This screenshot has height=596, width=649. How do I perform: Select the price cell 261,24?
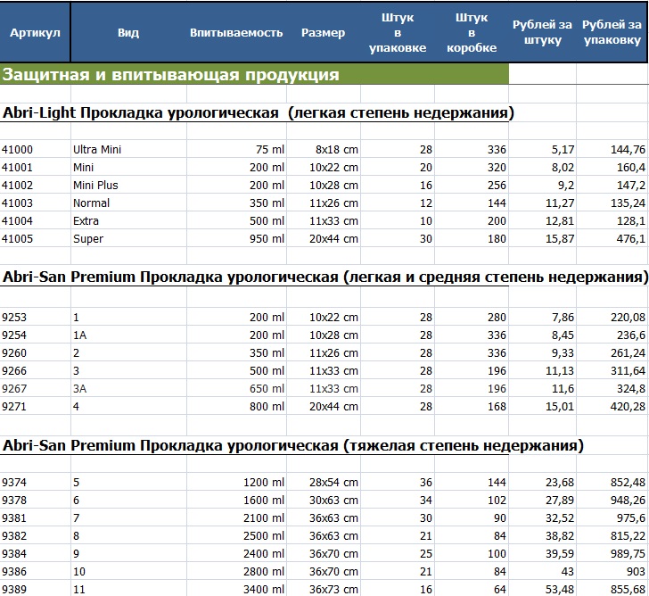(x=612, y=353)
